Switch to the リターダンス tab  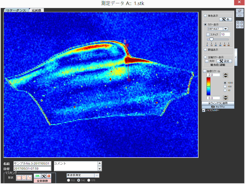point(16,10)
